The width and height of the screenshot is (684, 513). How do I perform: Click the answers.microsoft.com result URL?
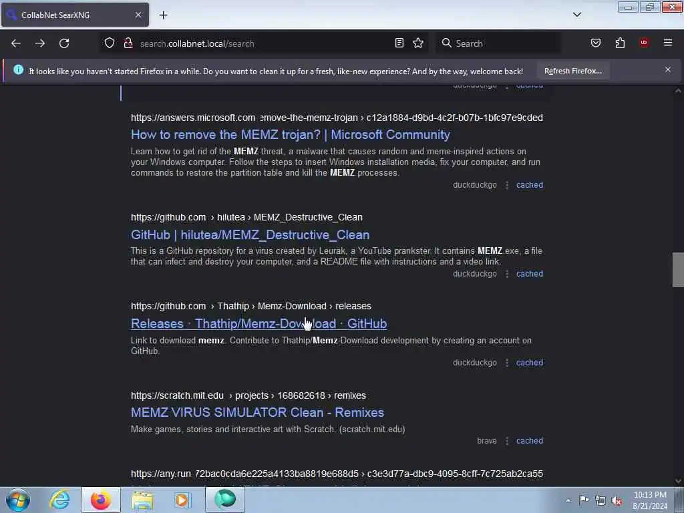(337, 118)
